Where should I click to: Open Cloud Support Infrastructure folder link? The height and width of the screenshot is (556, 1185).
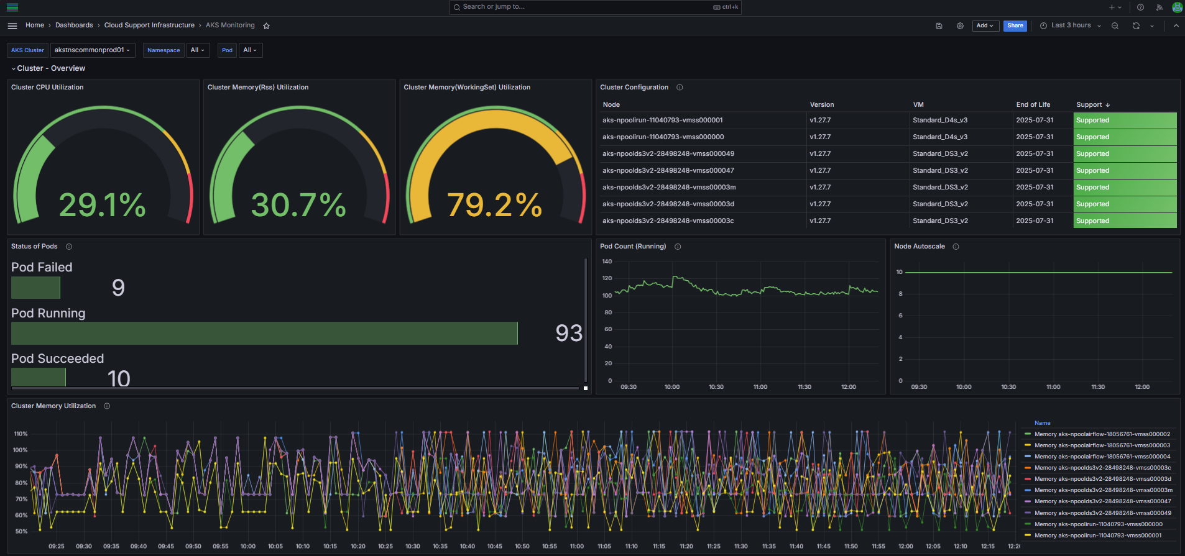149,25
